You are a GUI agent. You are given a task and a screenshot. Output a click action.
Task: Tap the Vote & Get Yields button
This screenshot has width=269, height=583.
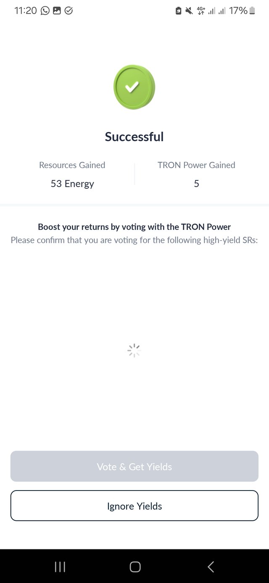(x=134, y=467)
